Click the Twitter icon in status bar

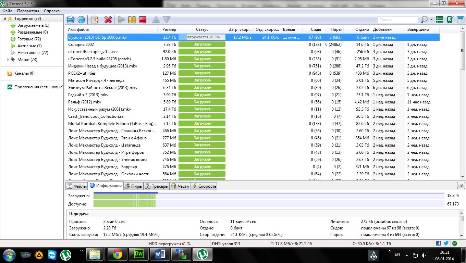446,243
